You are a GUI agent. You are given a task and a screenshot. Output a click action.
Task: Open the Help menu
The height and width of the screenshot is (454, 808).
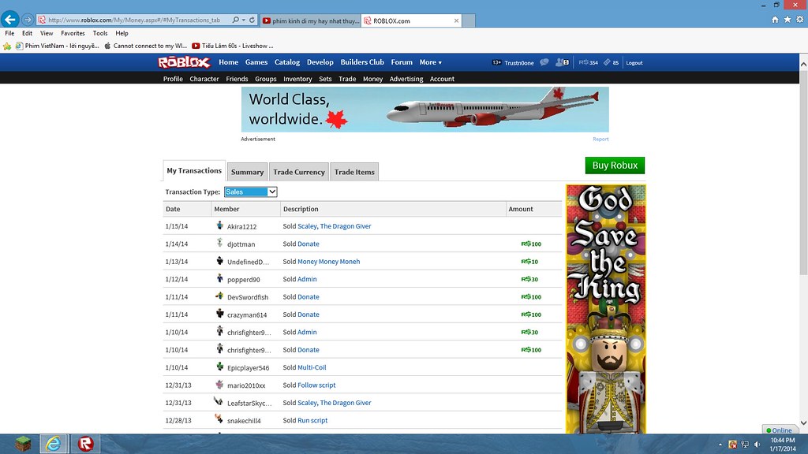point(122,33)
